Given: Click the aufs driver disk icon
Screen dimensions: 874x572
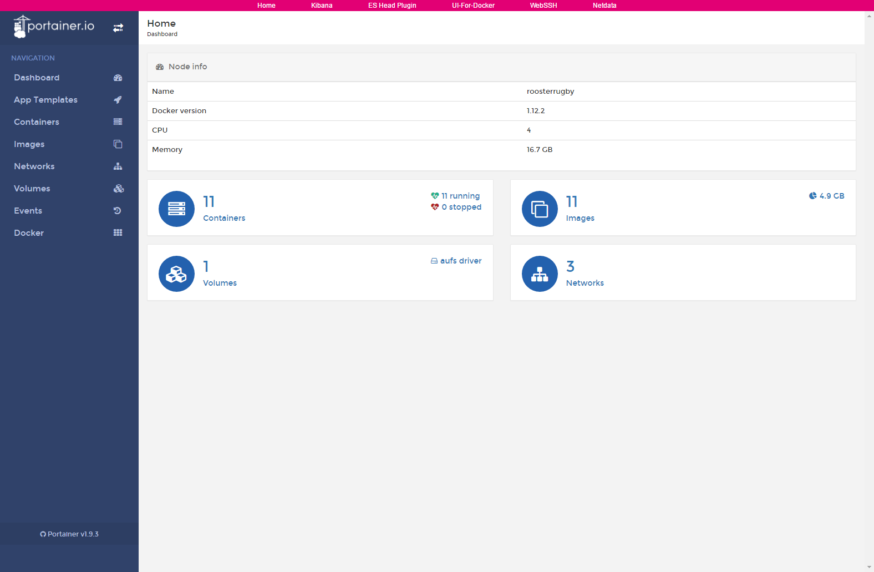Looking at the screenshot, I should [x=434, y=261].
